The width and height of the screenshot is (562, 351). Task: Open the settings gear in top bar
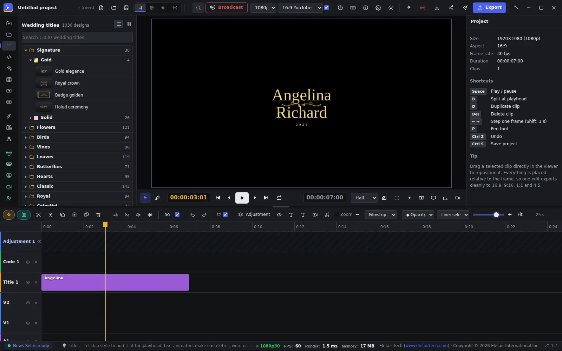tap(378, 8)
